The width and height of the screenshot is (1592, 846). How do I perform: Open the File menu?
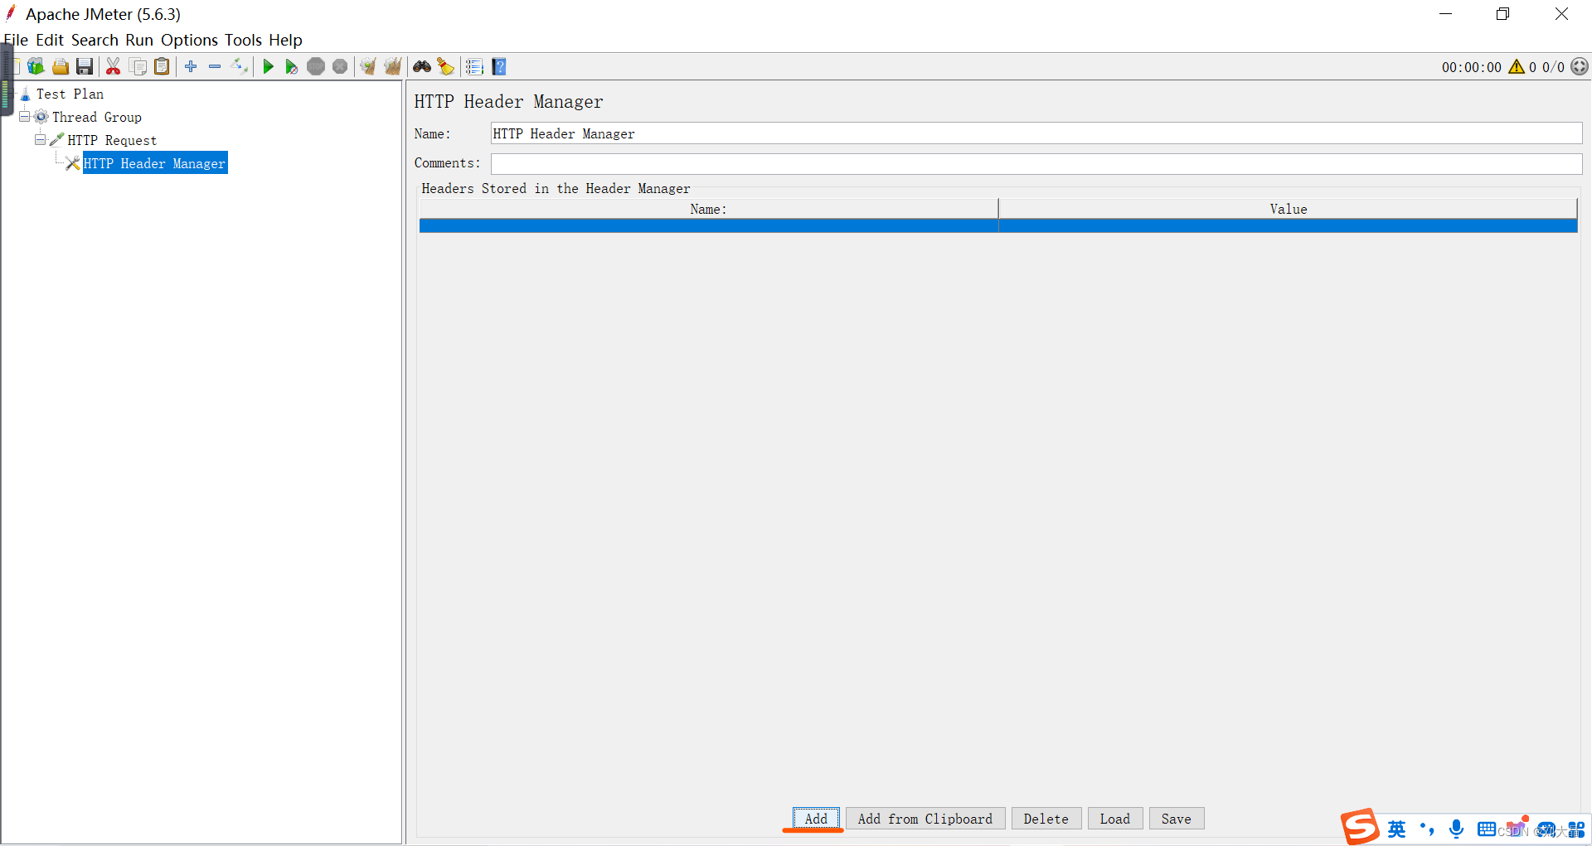coord(16,40)
